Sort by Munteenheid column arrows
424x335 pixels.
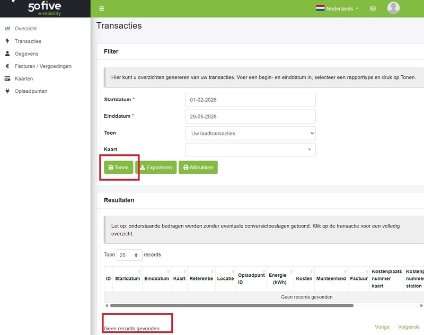pyautogui.click(x=345, y=271)
